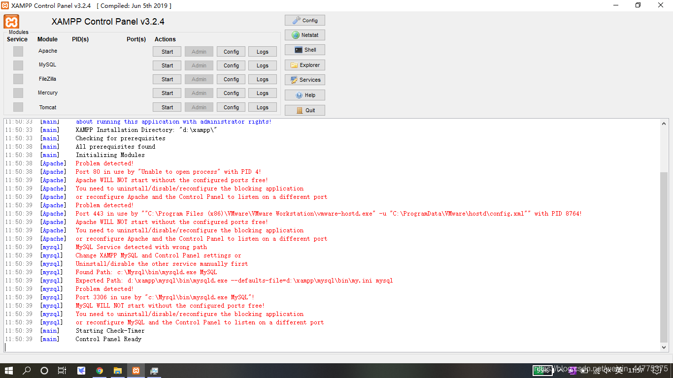Screen dimensions: 673x378
Task: Click the Apache module label
Action: coord(48,51)
